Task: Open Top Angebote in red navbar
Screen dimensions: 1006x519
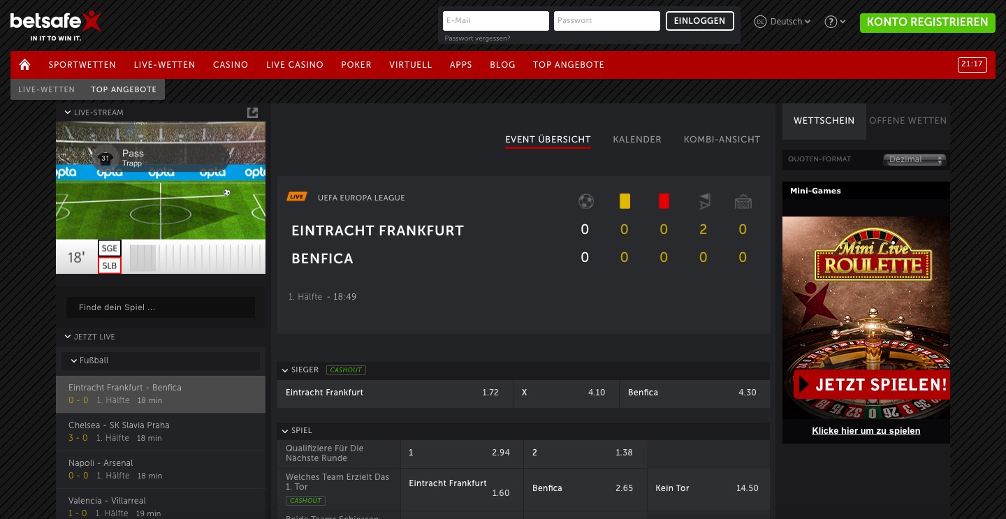Action: click(569, 65)
